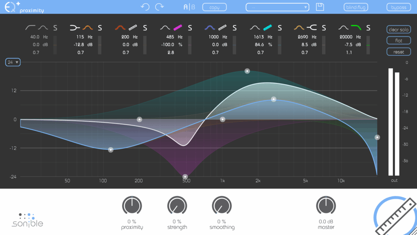417x235 pixels.
Task: Toggle the bypass button
Action: click(399, 7)
